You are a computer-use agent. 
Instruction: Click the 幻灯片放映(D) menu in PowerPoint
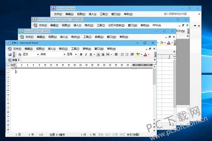[116, 26]
